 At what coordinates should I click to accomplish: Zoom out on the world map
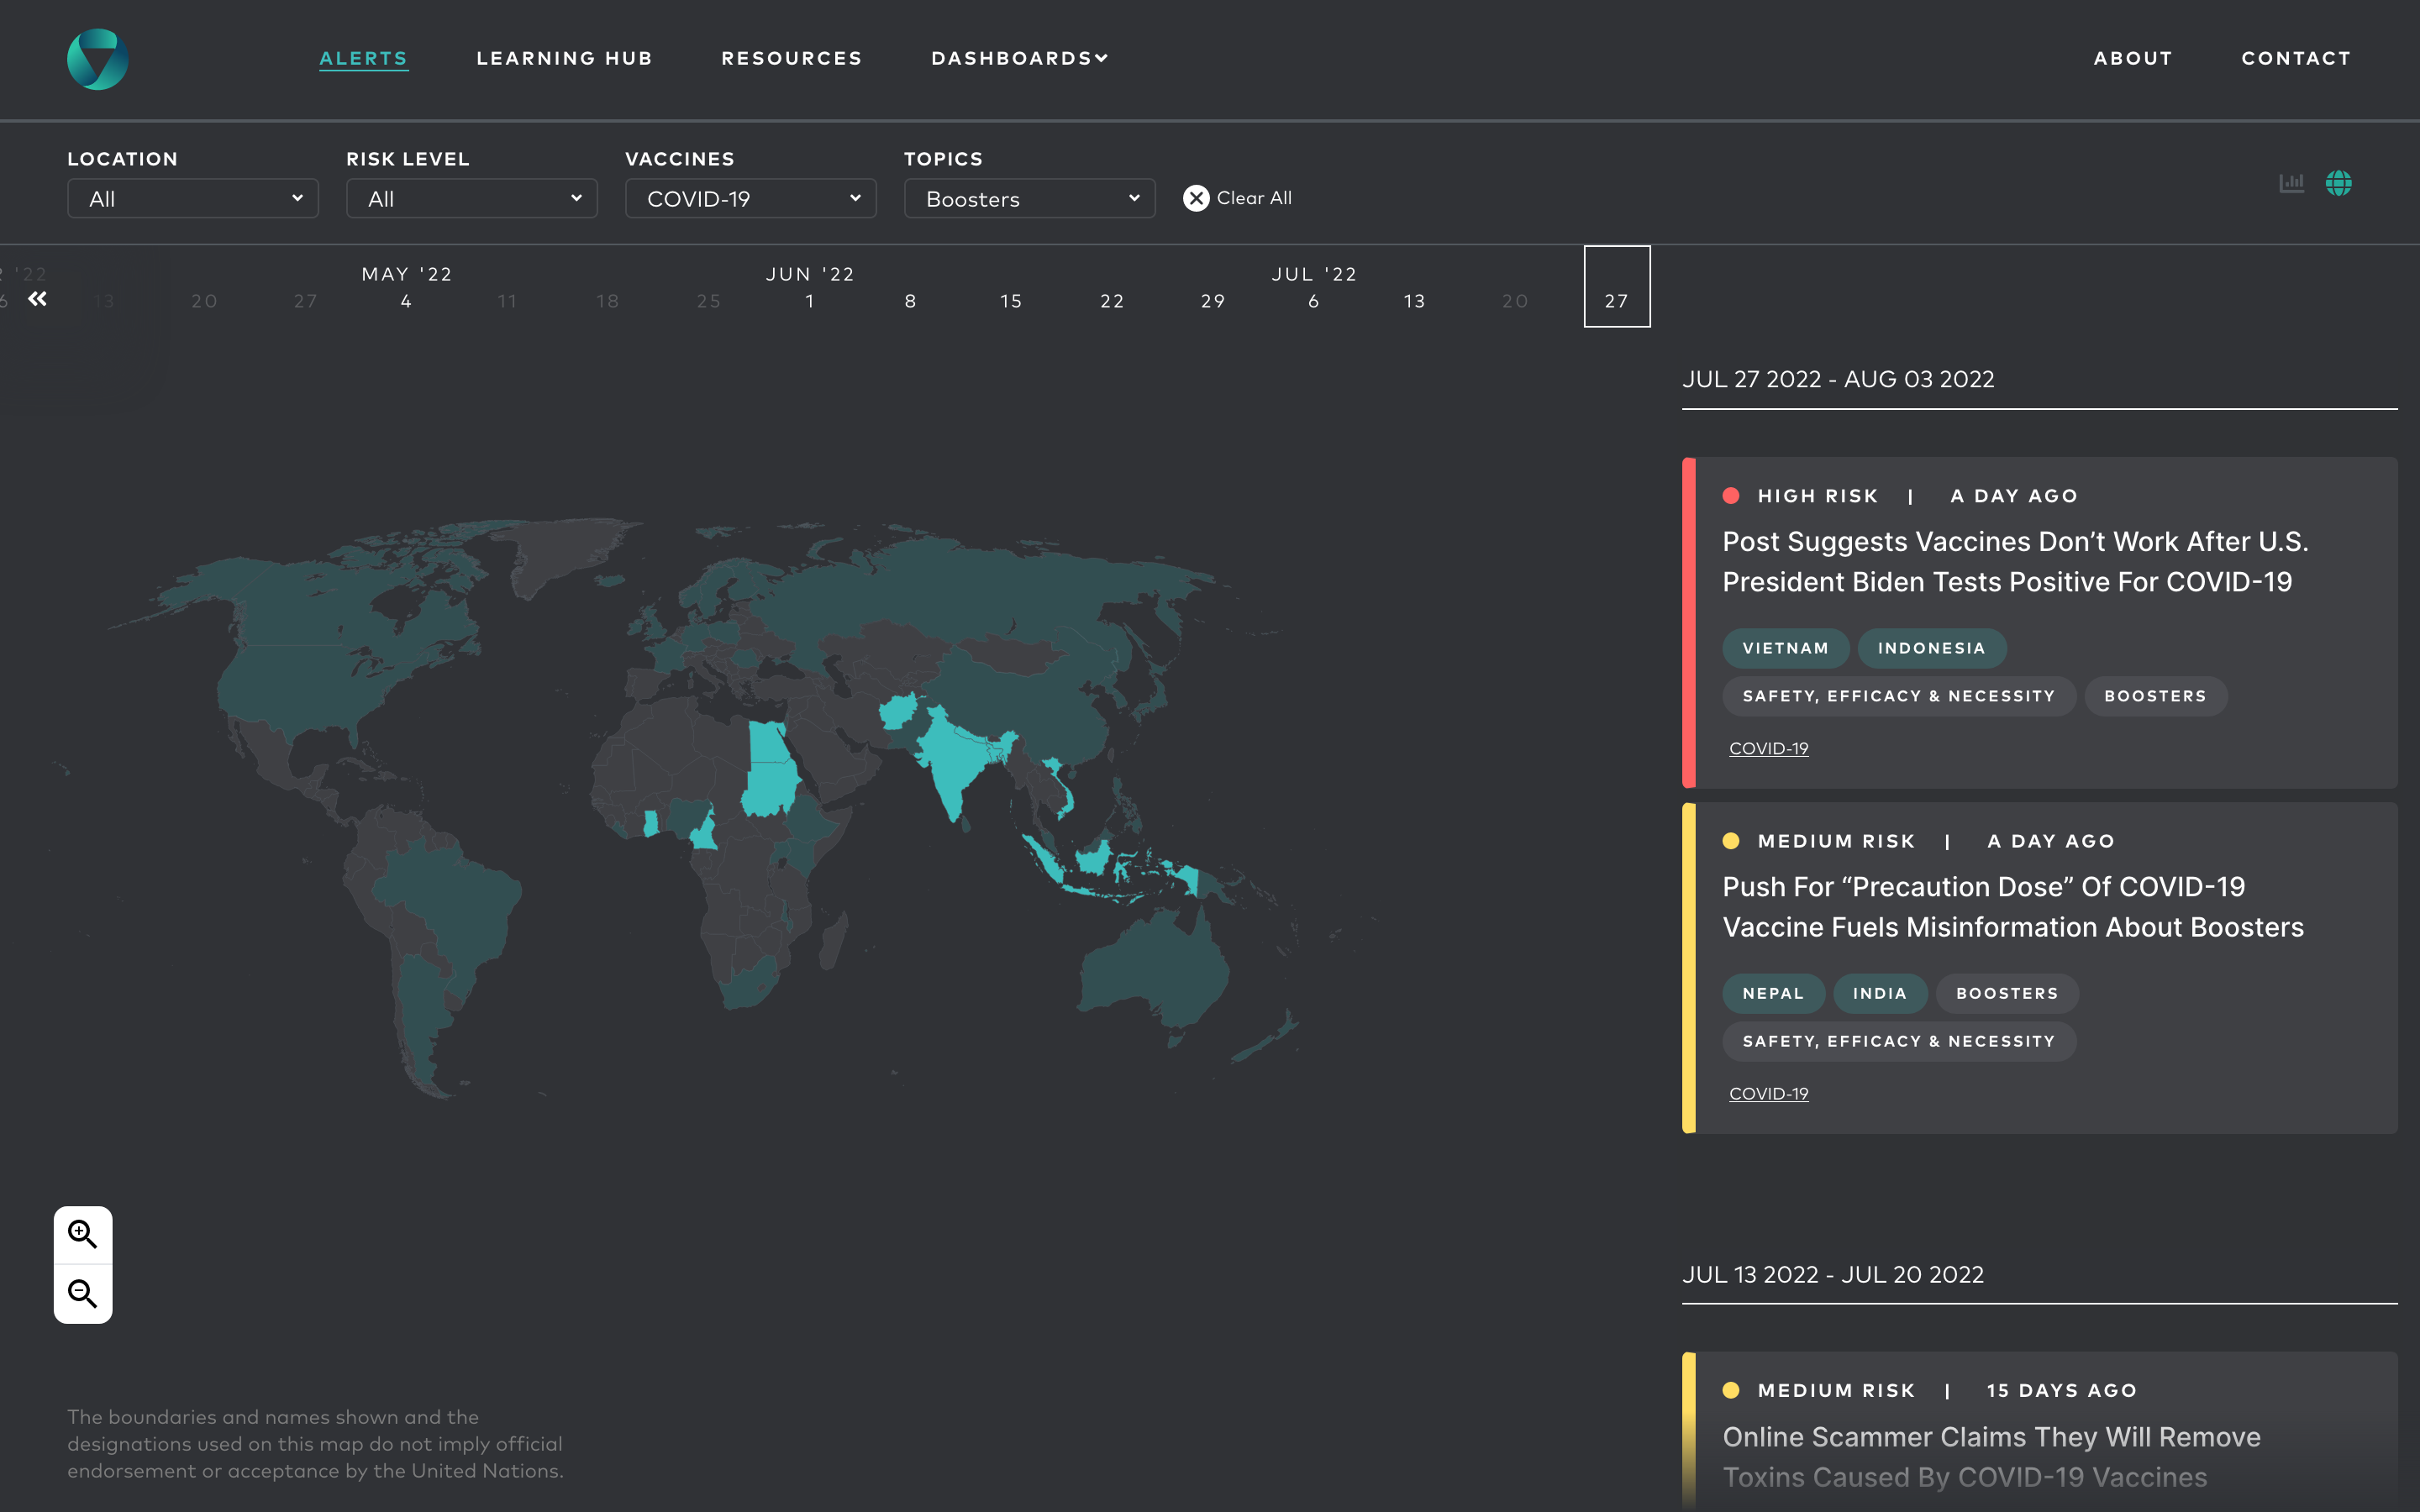(83, 1293)
